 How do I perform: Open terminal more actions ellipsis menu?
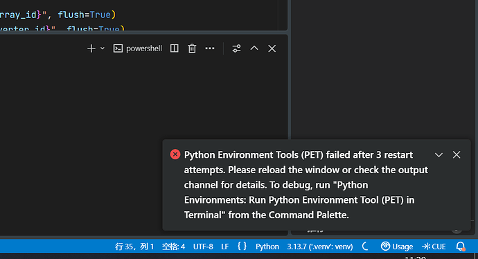click(210, 48)
